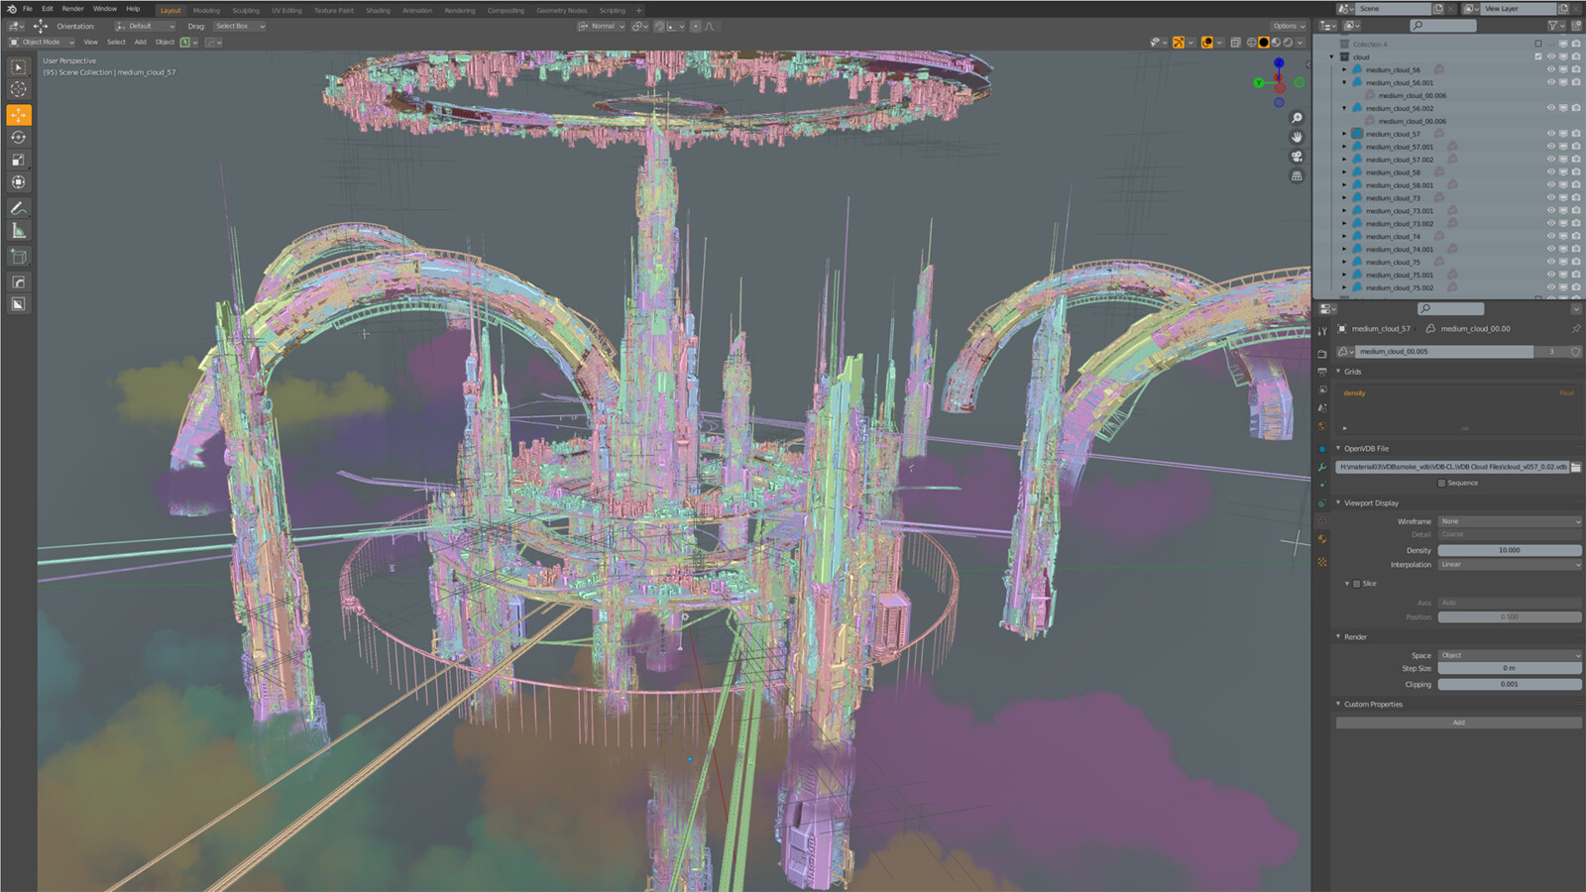
Task: Click the outliner search field
Action: pyautogui.click(x=1442, y=26)
